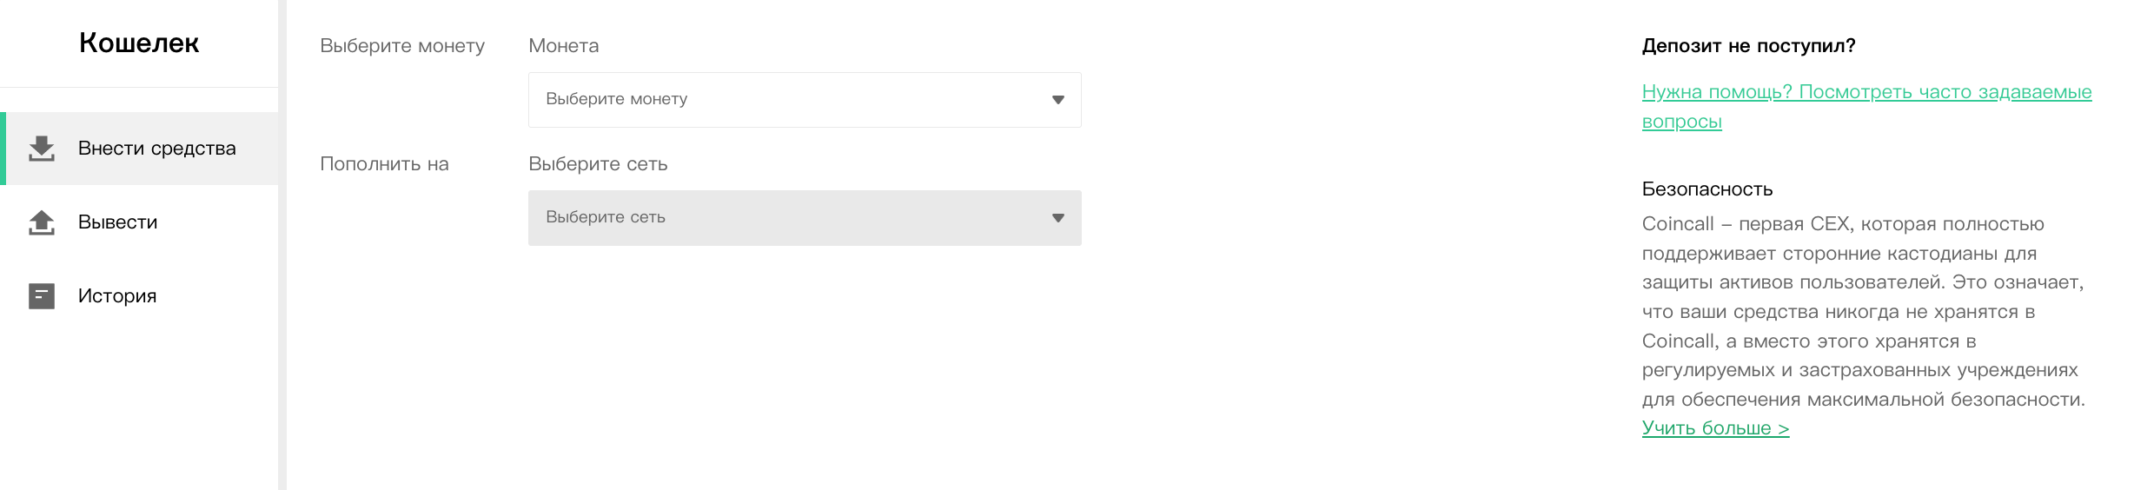Viewport: 2134px width, 490px height.
Task: Click the network dropdown arrow
Action: [1057, 218]
